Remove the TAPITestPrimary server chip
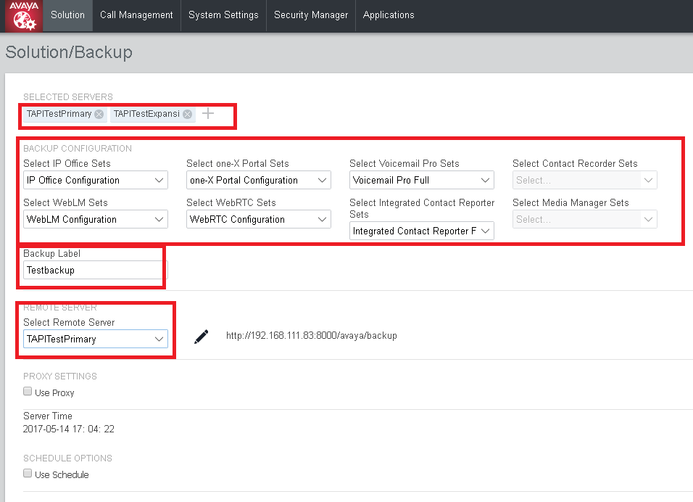The width and height of the screenshot is (693, 502). (x=99, y=114)
